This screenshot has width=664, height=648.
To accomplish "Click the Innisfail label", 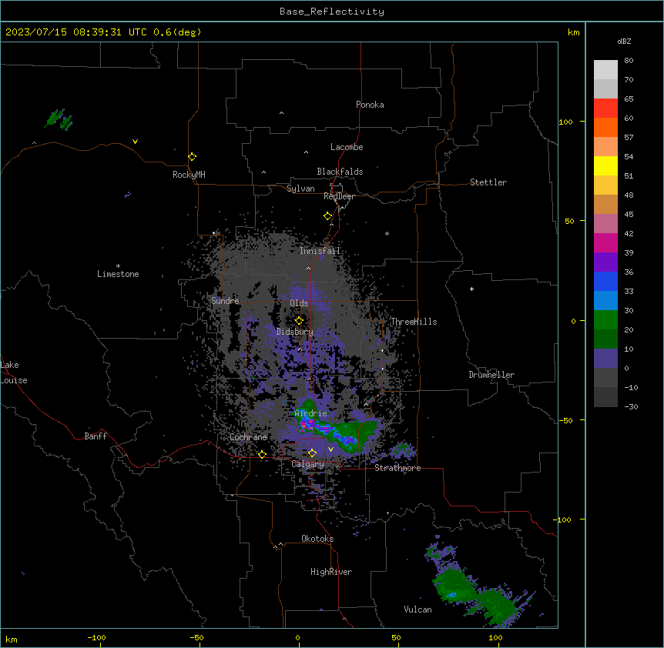I will point(320,251).
